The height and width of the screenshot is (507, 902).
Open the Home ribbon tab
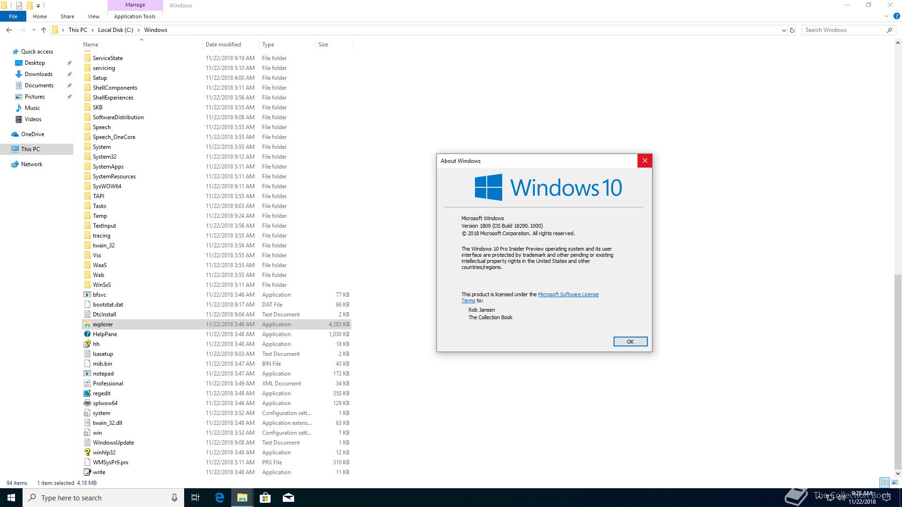tap(40, 16)
